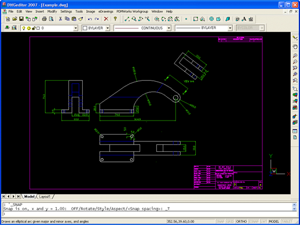Screen dimensions: 300x225
Task: Toggle ORTHO mode in status bar
Action: [x=242, y=222]
